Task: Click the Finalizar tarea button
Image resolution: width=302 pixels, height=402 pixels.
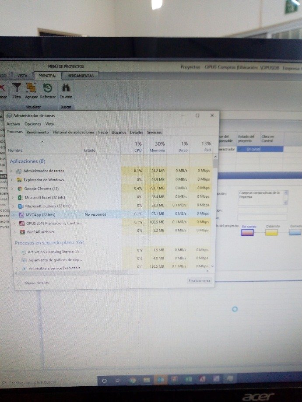Action: 199,281
